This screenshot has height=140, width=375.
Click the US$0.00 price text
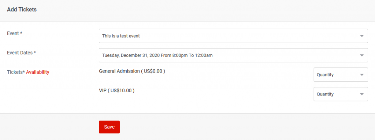tap(153, 71)
